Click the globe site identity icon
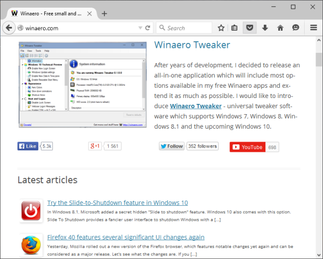The image size is (323, 259). click(x=20, y=28)
